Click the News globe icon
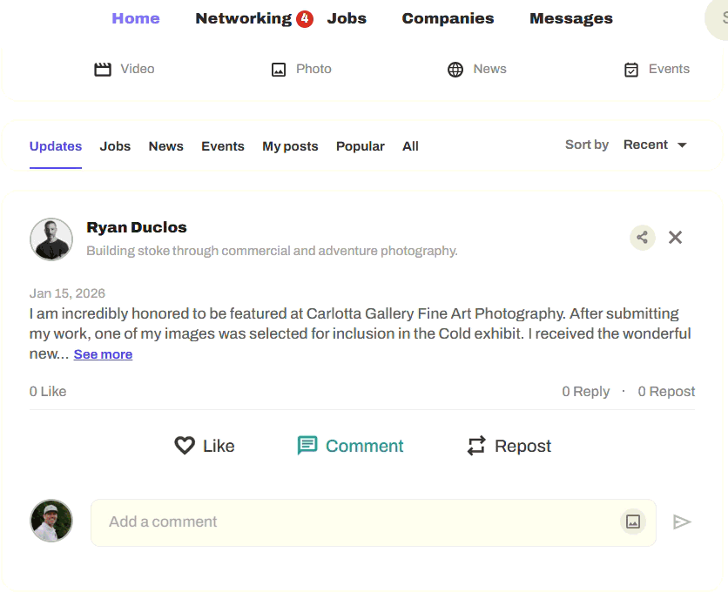The image size is (728, 599). 455,70
